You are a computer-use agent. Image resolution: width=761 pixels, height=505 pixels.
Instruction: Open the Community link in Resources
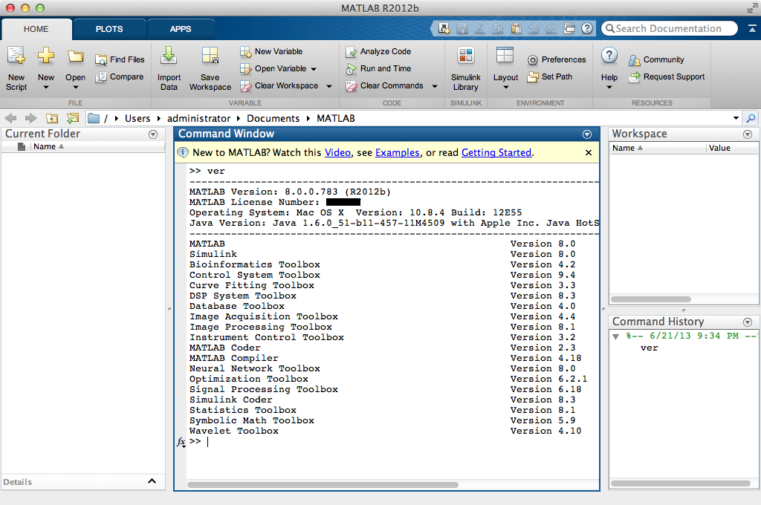[656, 59]
